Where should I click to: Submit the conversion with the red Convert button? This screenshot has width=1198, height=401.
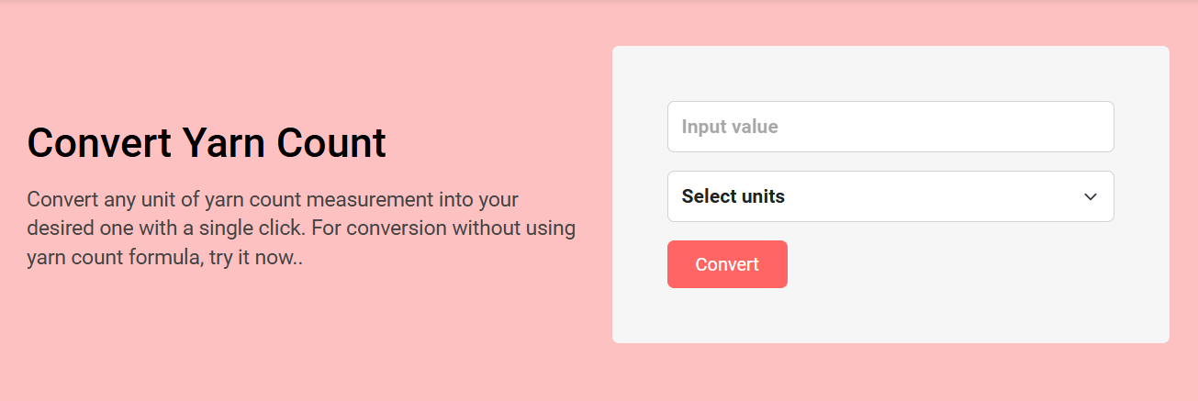click(727, 264)
